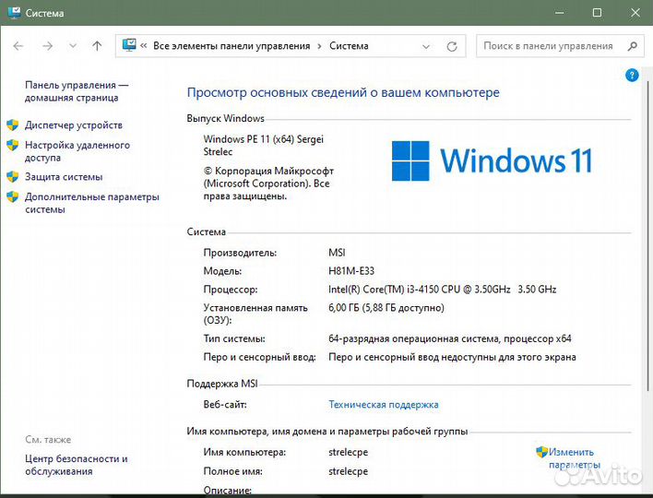The height and width of the screenshot is (498, 653).
Task: Click the shield icon beside 'Диспетчер устройств'
Action: coord(13,125)
